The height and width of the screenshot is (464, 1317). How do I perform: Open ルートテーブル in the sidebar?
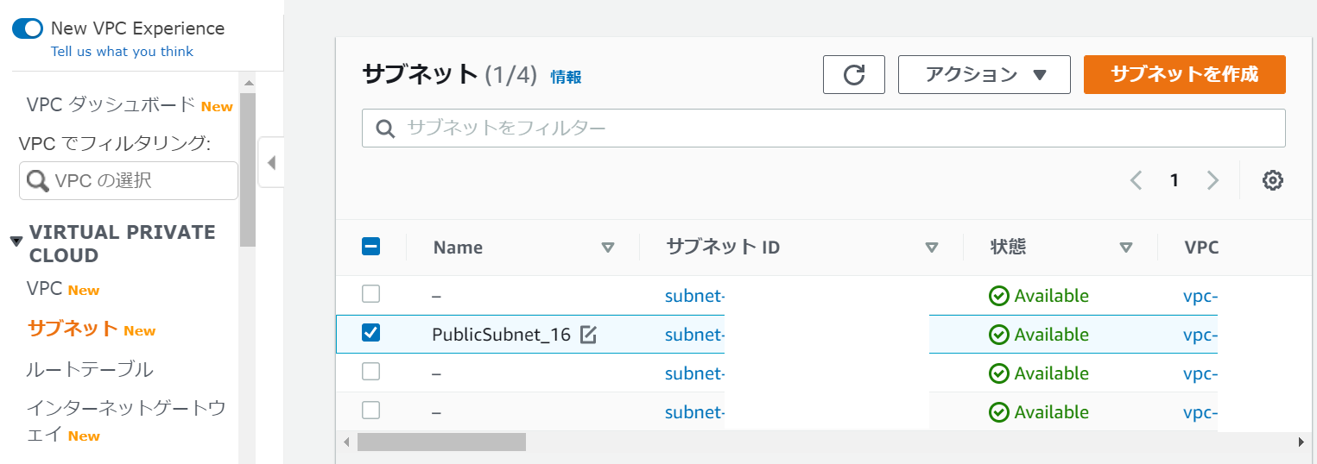90,370
